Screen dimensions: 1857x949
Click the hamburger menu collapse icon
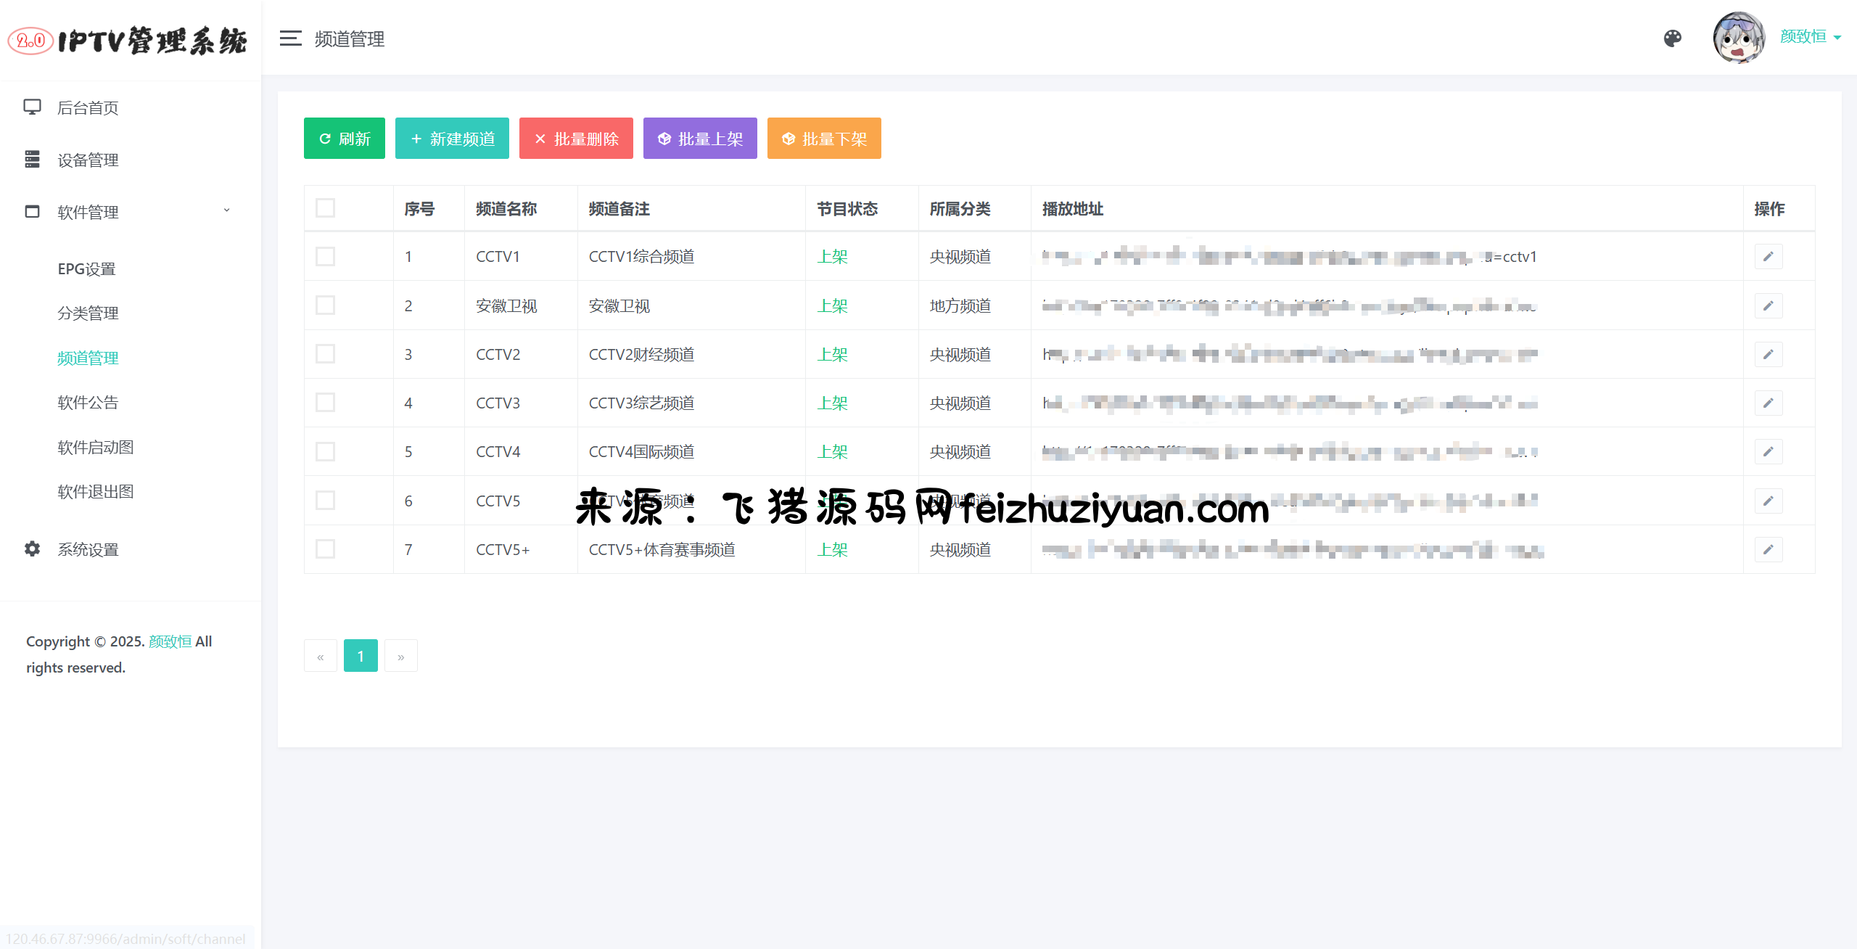tap(290, 38)
